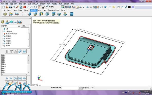
Task: Click the previous view left arrow icon
Action: click(87, 7)
